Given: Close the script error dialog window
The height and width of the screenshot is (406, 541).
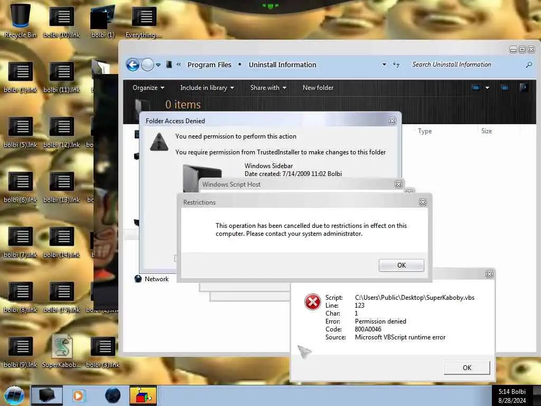Looking at the screenshot, I should pyautogui.click(x=489, y=274).
